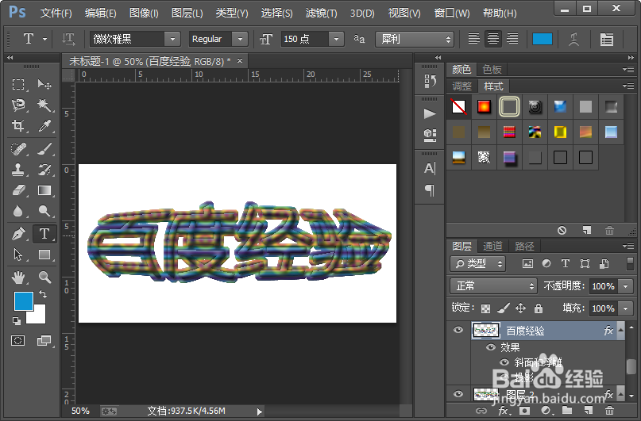Viewport: 641px width, 421px height.
Task: Select the Hand tool
Action: coord(18,277)
